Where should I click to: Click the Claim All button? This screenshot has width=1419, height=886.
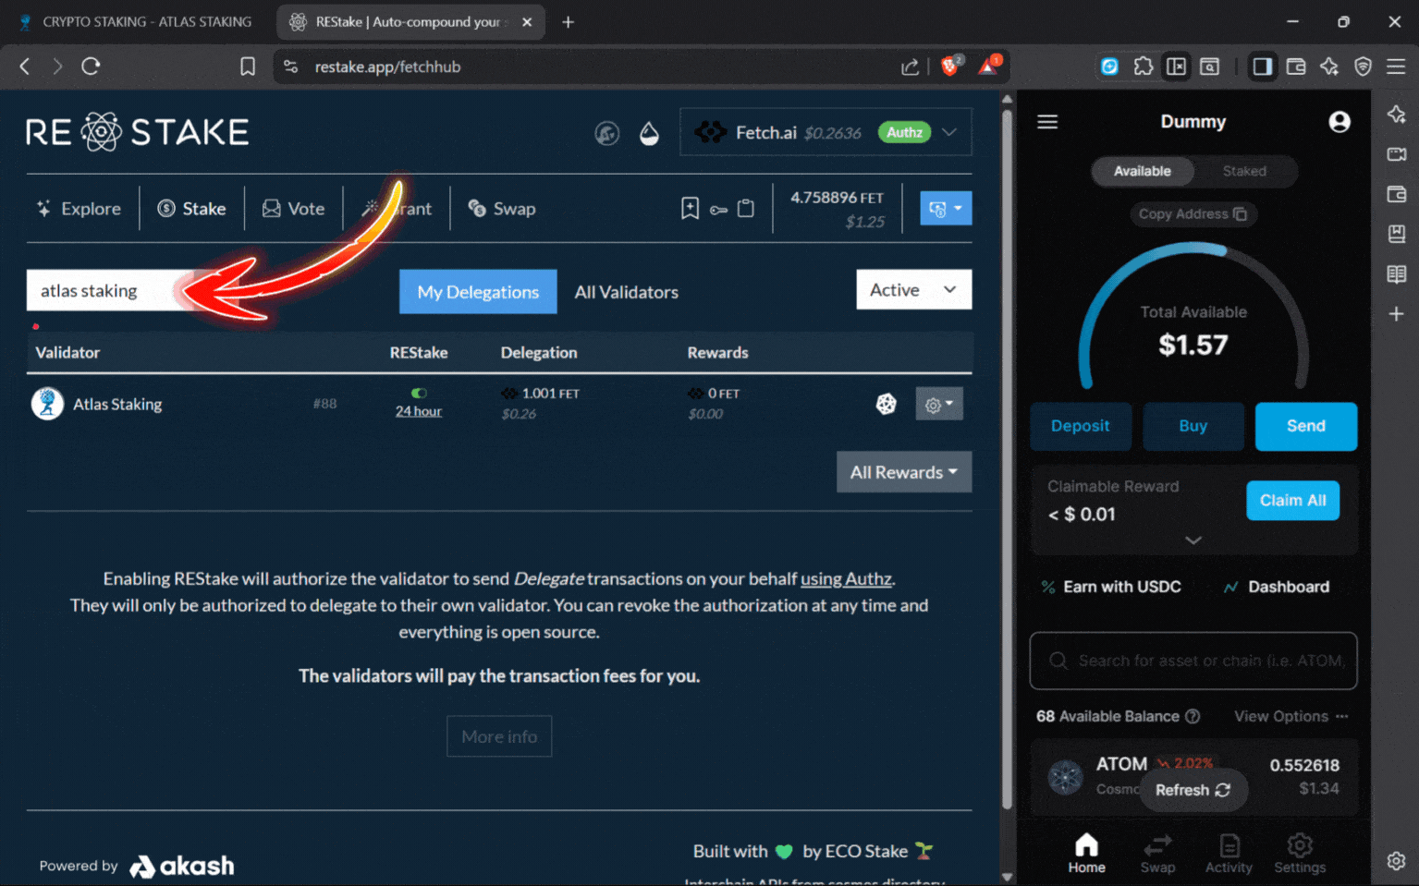[x=1292, y=500]
